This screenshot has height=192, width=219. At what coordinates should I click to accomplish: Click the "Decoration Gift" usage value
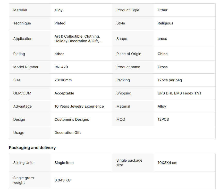68,133
